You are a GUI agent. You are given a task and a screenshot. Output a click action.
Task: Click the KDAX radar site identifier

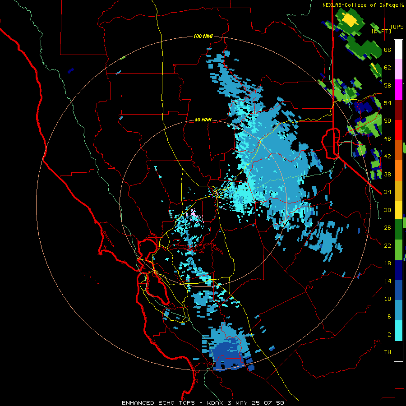pyautogui.click(x=216, y=403)
